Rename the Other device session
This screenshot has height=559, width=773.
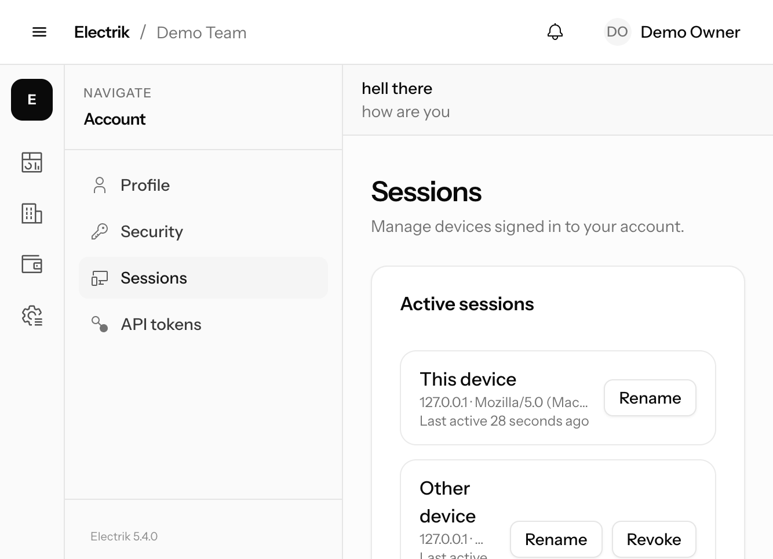click(x=556, y=539)
